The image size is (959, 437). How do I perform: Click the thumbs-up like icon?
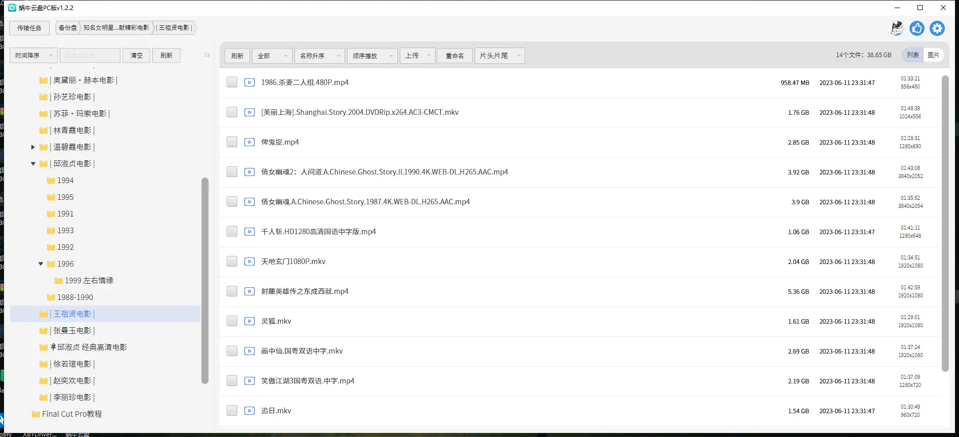(916, 28)
